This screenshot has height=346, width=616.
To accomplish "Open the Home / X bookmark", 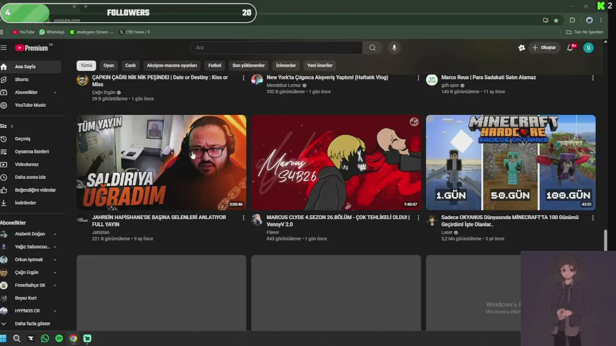I will tap(135, 32).
